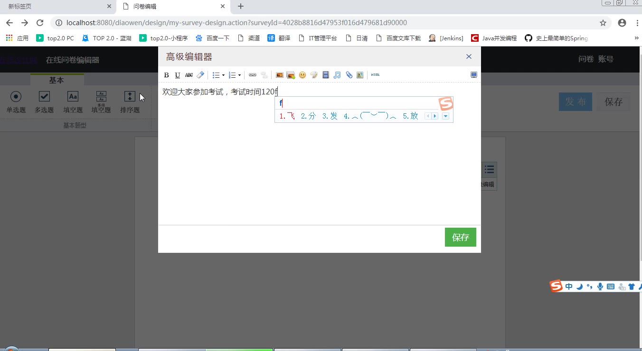Viewport: 642px width, 351px height.
Task: Switch to HTML source view
Action: point(375,75)
